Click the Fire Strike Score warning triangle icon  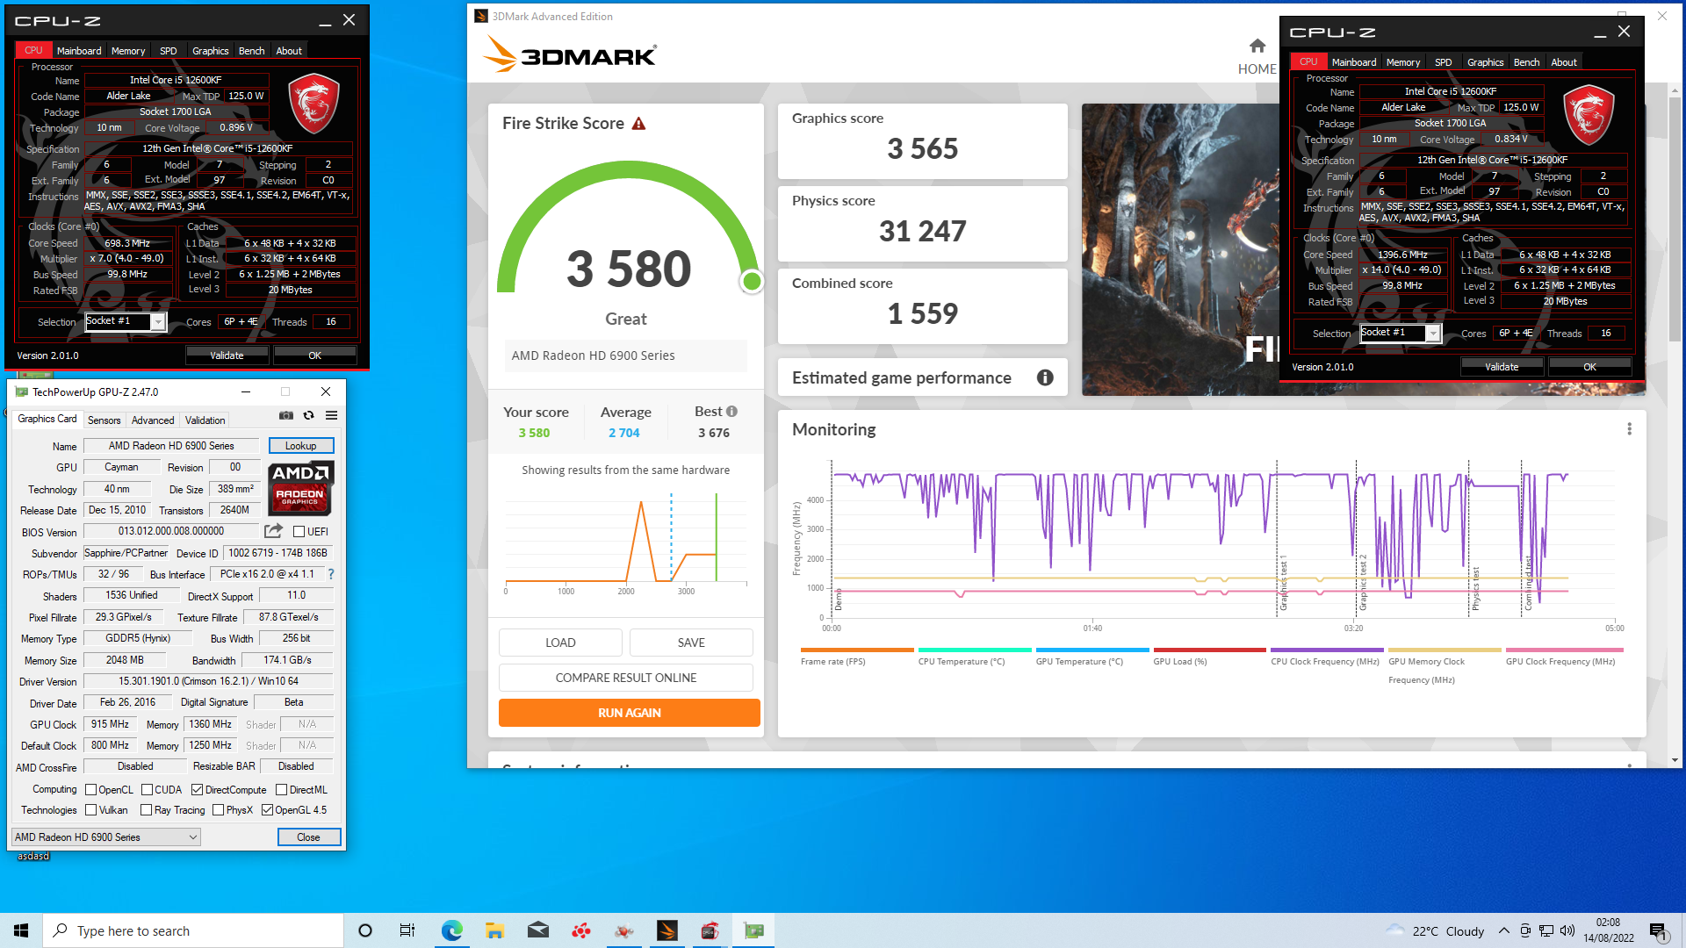tap(638, 124)
